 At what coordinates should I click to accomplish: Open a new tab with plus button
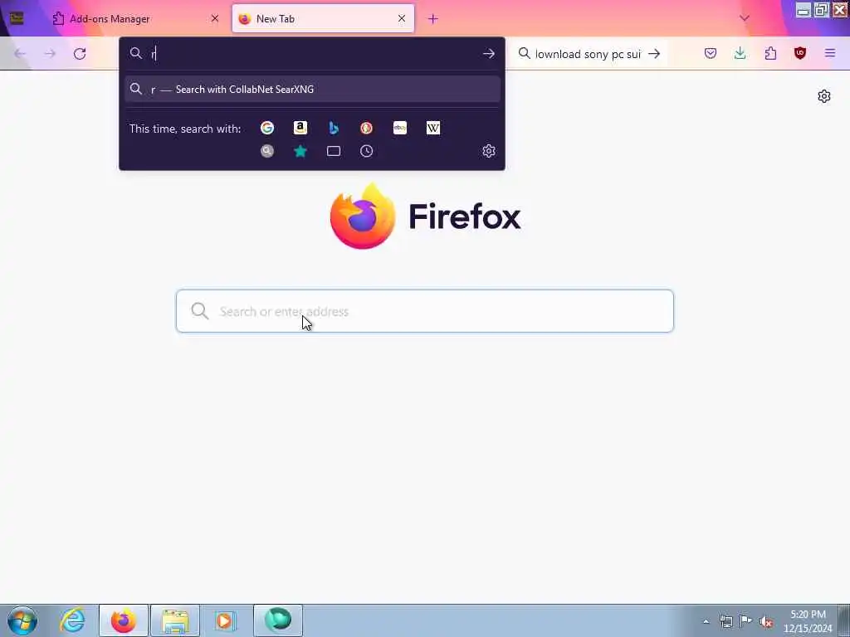[x=432, y=19]
